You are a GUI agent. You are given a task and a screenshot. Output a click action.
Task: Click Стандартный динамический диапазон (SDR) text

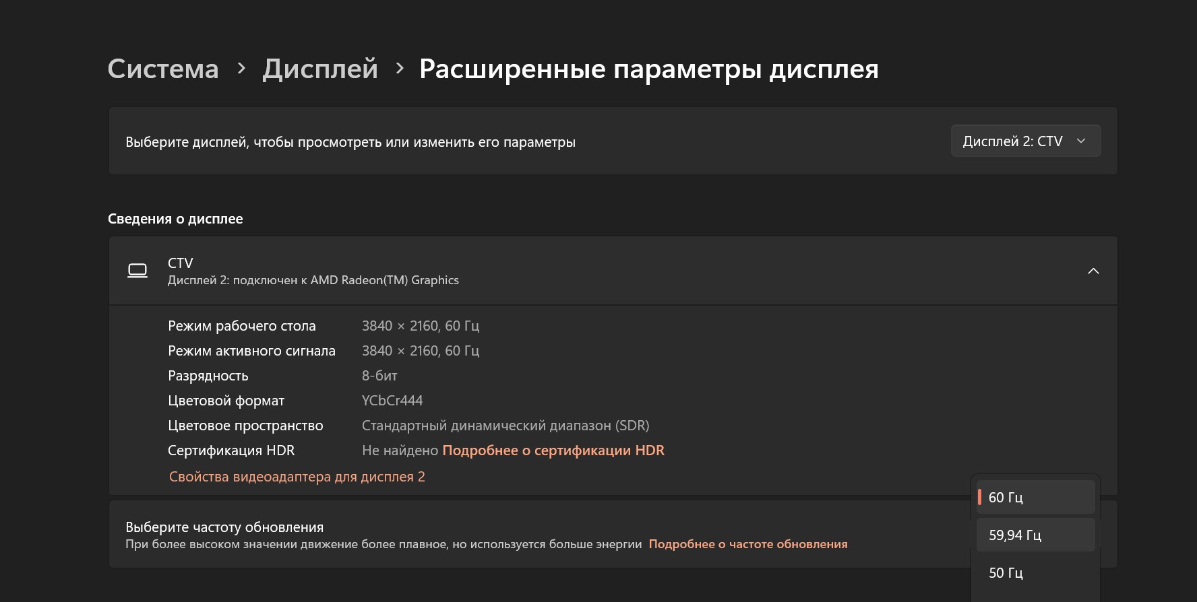(x=505, y=426)
